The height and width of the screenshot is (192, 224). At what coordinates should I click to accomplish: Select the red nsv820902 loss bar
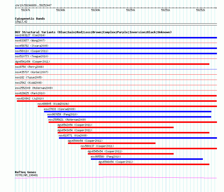[117, 101]
